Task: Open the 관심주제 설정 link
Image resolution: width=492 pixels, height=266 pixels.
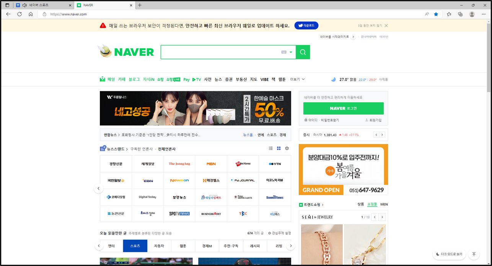Action: (x=280, y=233)
